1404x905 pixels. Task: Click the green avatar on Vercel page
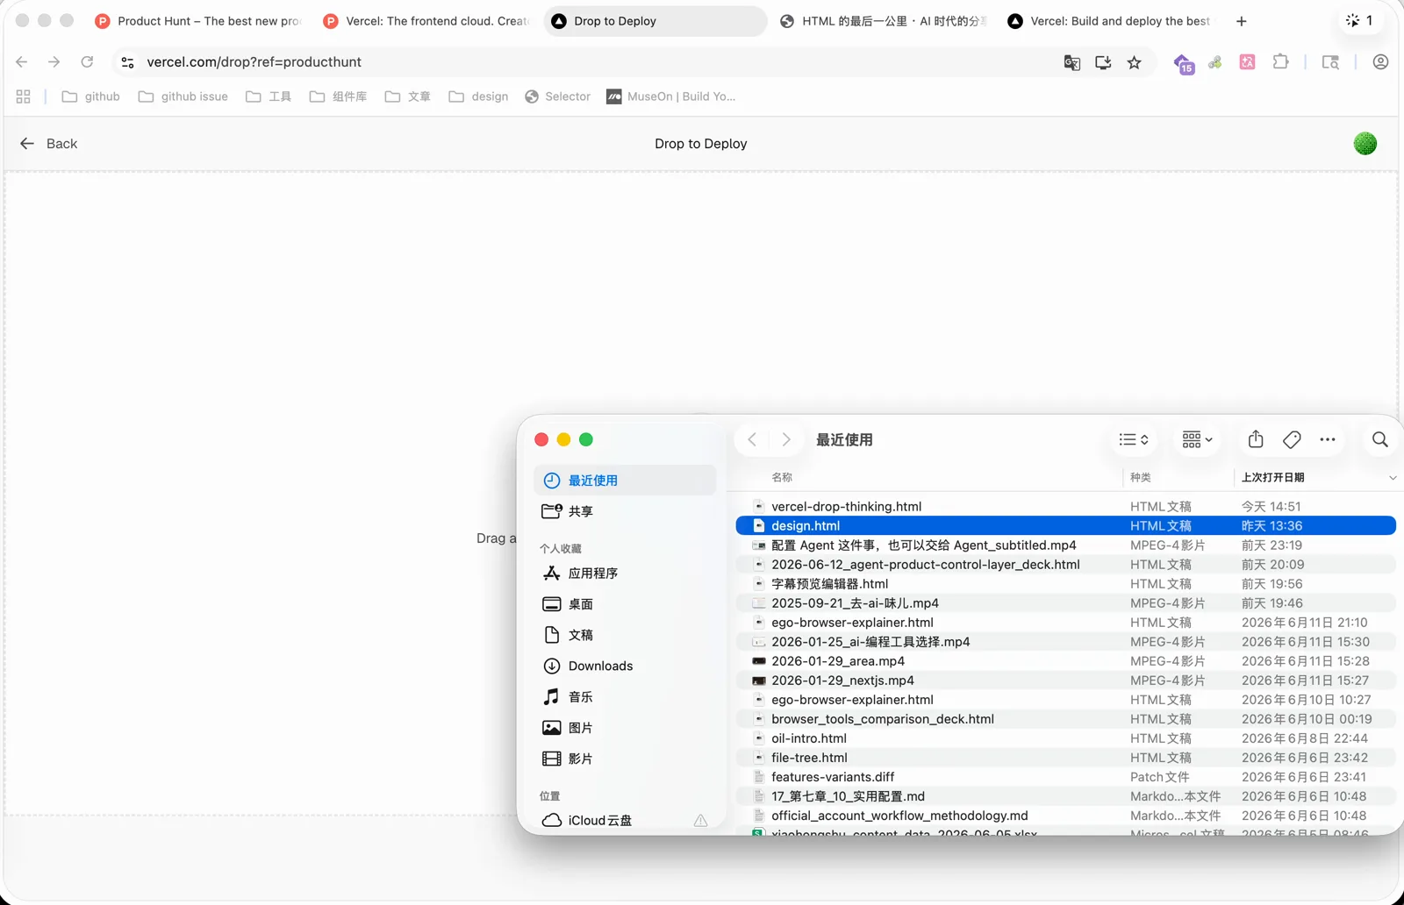tap(1365, 144)
